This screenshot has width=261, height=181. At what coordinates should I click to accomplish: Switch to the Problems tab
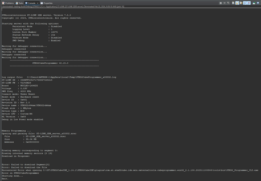pyautogui.click(x=9, y=3)
